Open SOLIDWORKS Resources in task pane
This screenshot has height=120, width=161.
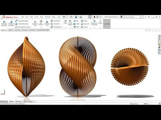click(x=159, y=36)
